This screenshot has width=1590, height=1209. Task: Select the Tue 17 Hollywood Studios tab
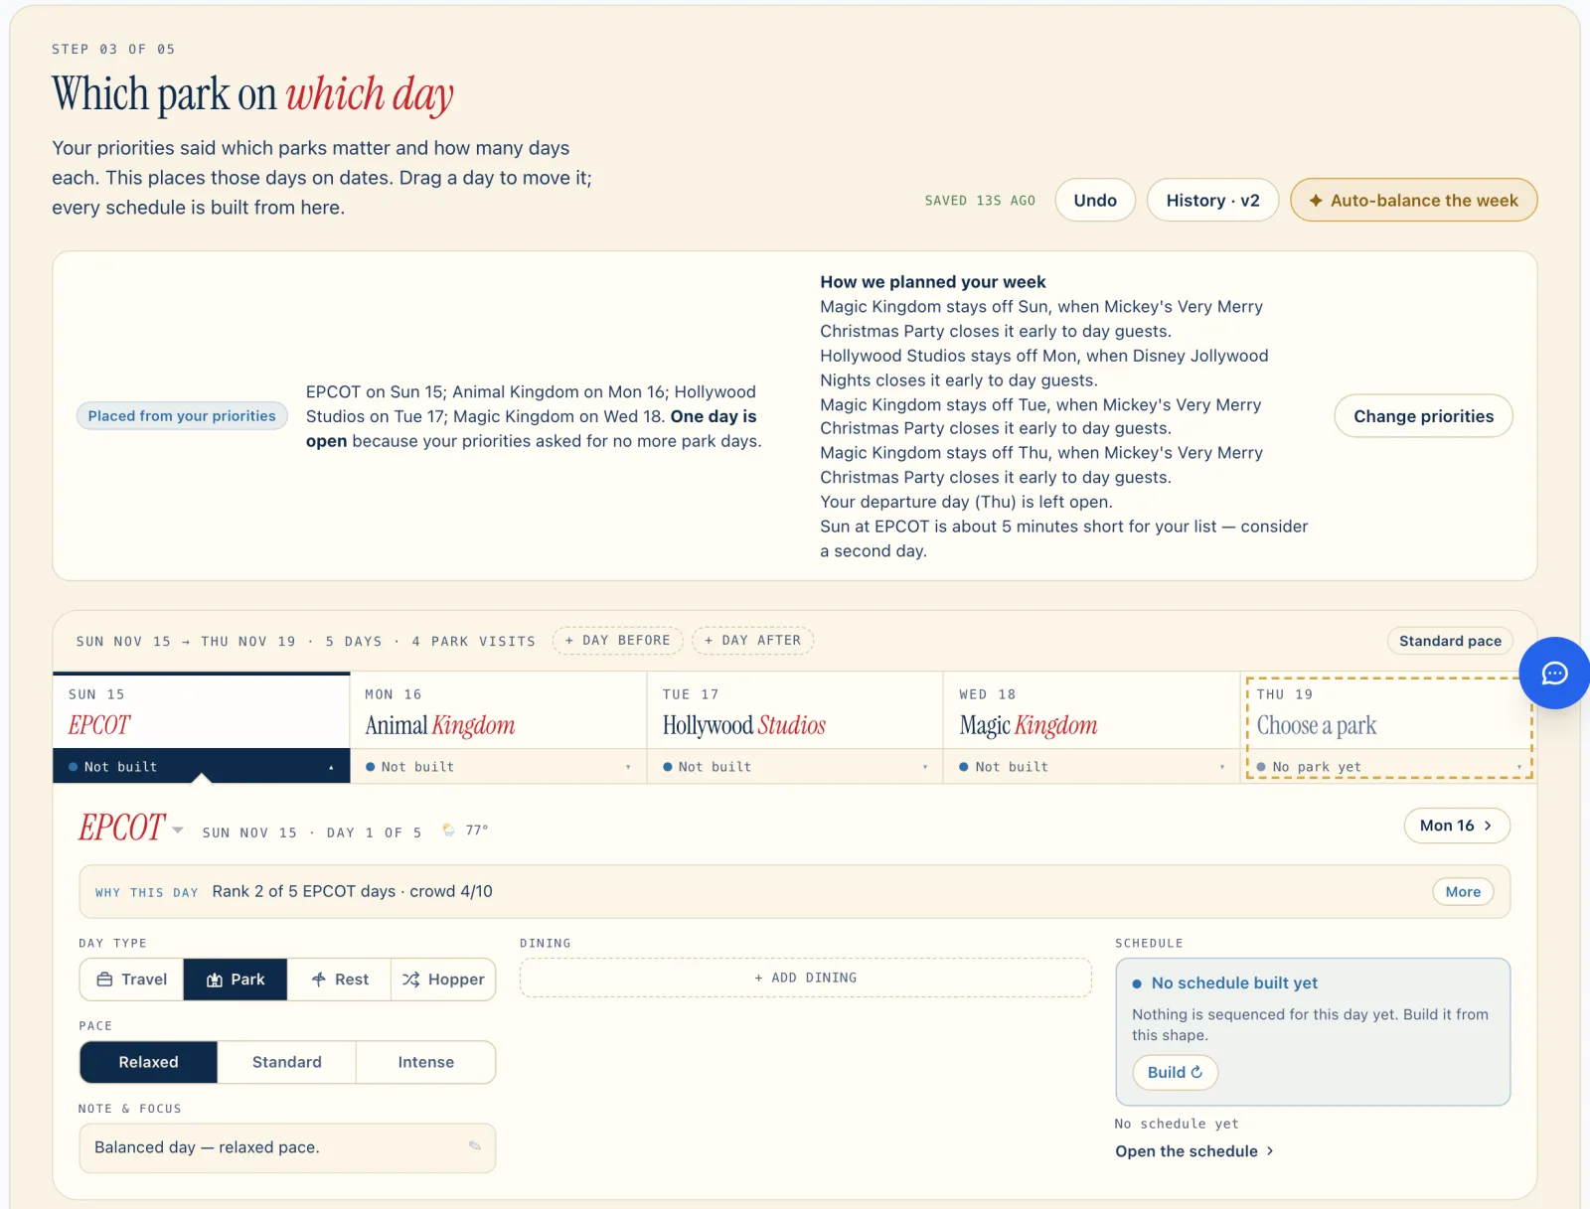click(x=795, y=712)
